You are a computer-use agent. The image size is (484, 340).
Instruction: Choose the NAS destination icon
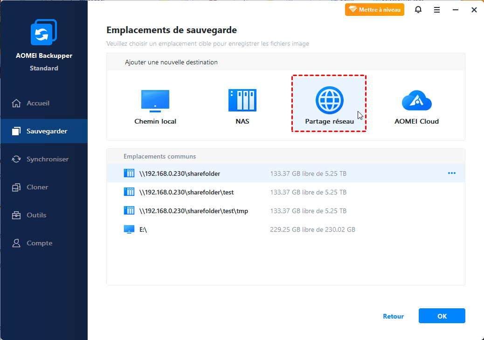tap(242, 100)
